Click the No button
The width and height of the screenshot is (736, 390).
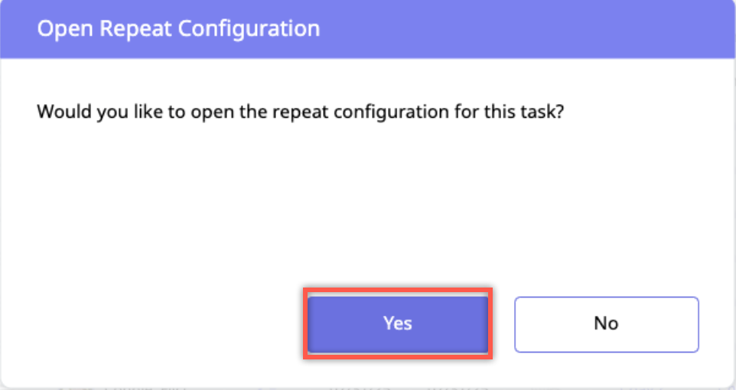[x=606, y=323]
